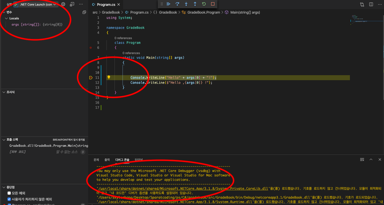Switch to the 출력 panel tab
384x205 pixels.
107,160
